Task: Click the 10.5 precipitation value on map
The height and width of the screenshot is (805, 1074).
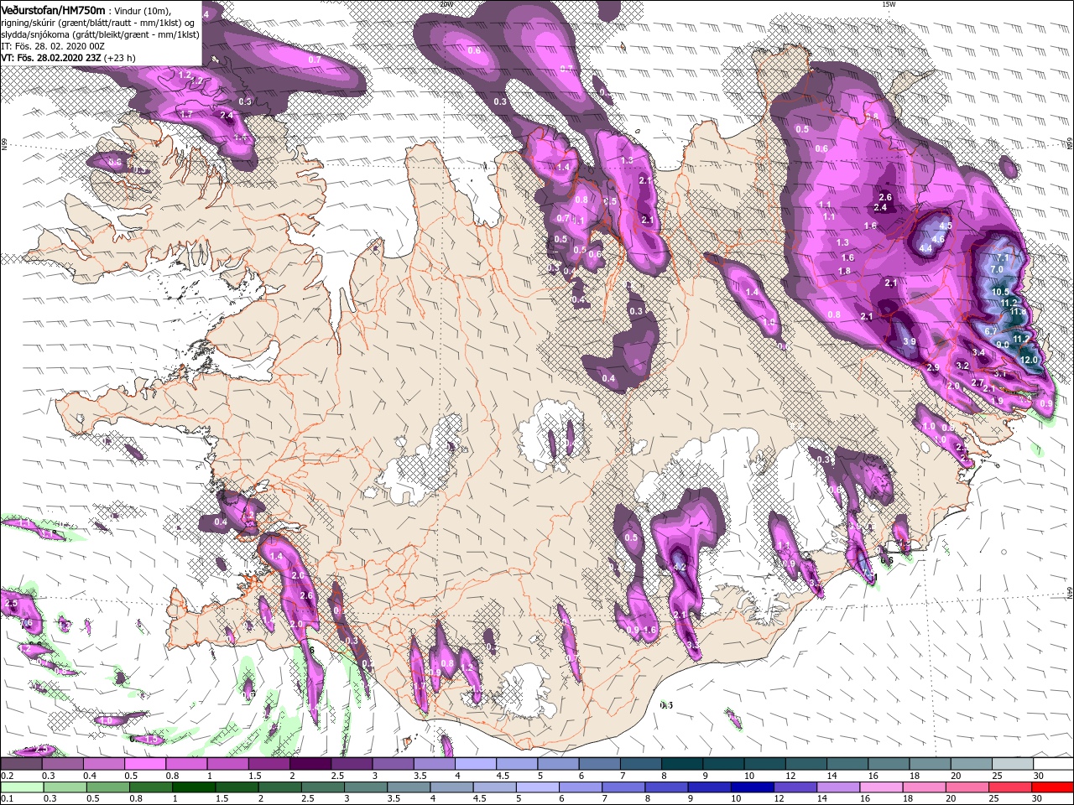Action: (x=1001, y=292)
